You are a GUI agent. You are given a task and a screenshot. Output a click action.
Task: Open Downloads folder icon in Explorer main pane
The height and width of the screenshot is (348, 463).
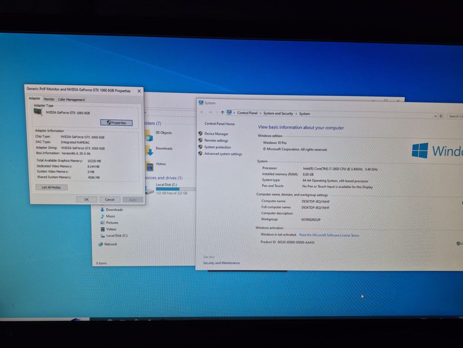150,151
